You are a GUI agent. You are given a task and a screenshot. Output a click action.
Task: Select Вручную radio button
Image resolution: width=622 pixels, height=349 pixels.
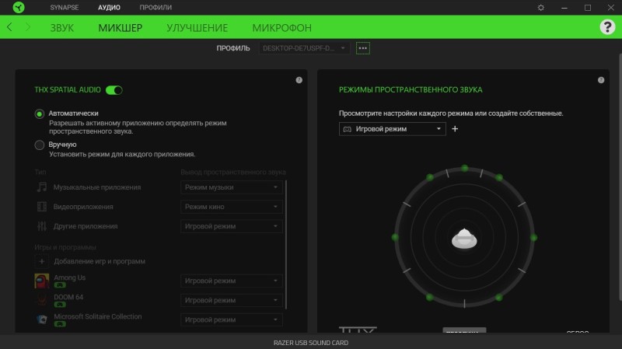40,145
